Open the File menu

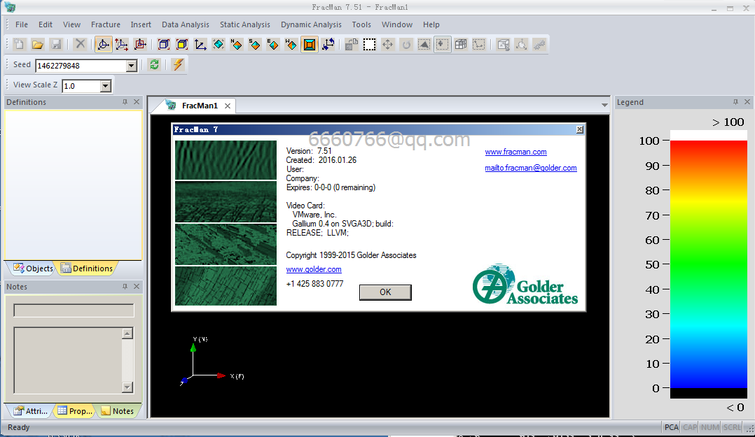[x=22, y=24]
